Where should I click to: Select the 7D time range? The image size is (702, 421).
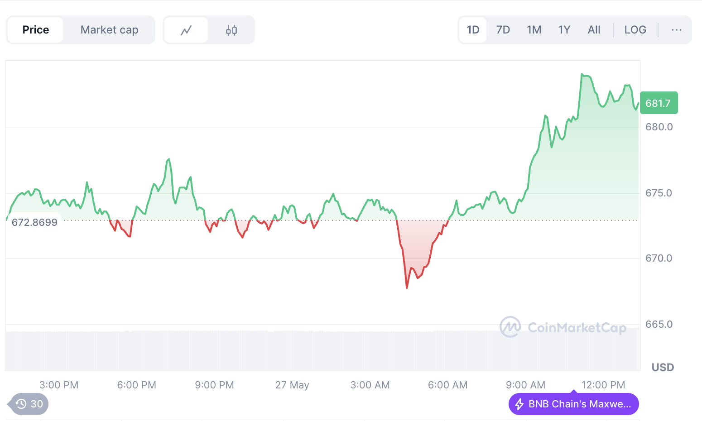503,30
